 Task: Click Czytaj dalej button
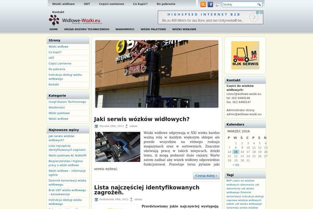[x=206, y=176]
